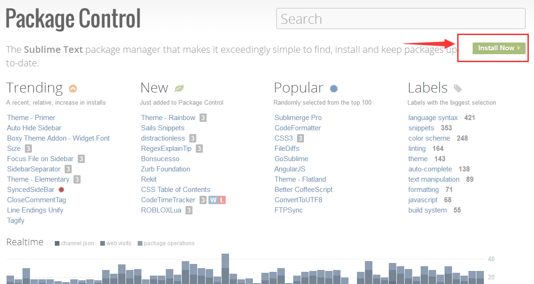Click the 3 badge beside CodeTimeTracker
The height and width of the screenshot is (284, 534).
point(203,200)
